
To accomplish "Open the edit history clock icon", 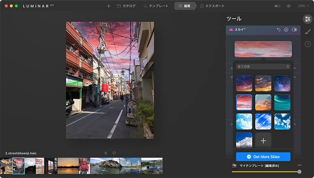I will [x=307, y=44].
